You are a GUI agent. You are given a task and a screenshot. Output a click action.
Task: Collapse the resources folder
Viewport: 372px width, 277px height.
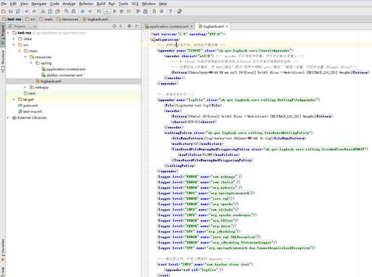[26, 57]
